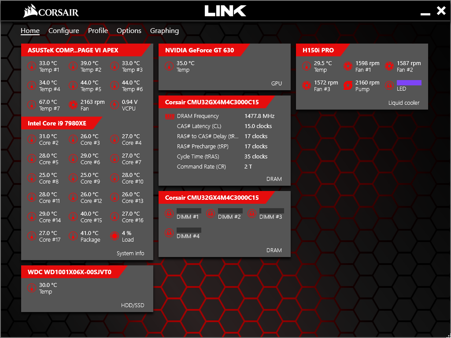Click the Core #6 thermometer icon

coord(73,158)
